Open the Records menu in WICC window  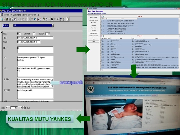coord(24,15)
